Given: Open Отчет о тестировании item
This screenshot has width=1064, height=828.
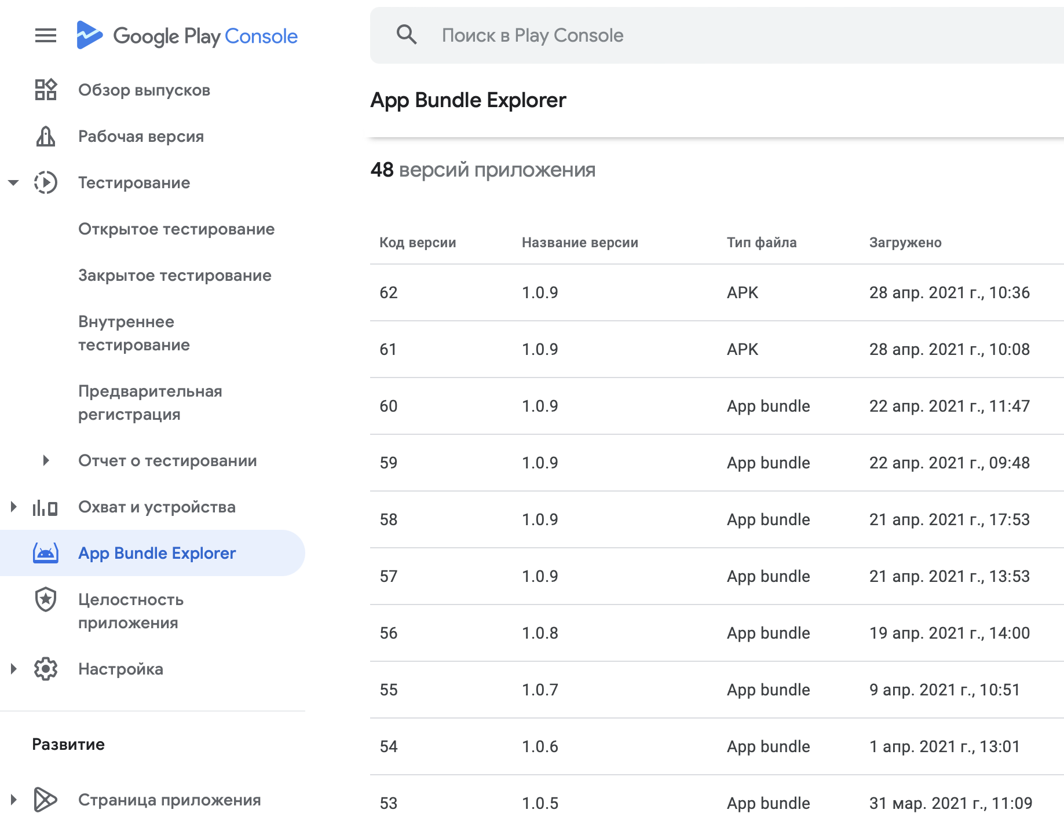Looking at the screenshot, I should pos(167,461).
